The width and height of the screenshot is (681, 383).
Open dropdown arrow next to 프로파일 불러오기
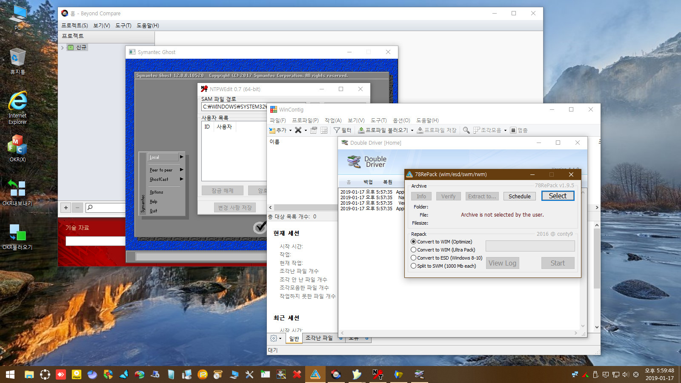[x=412, y=131]
